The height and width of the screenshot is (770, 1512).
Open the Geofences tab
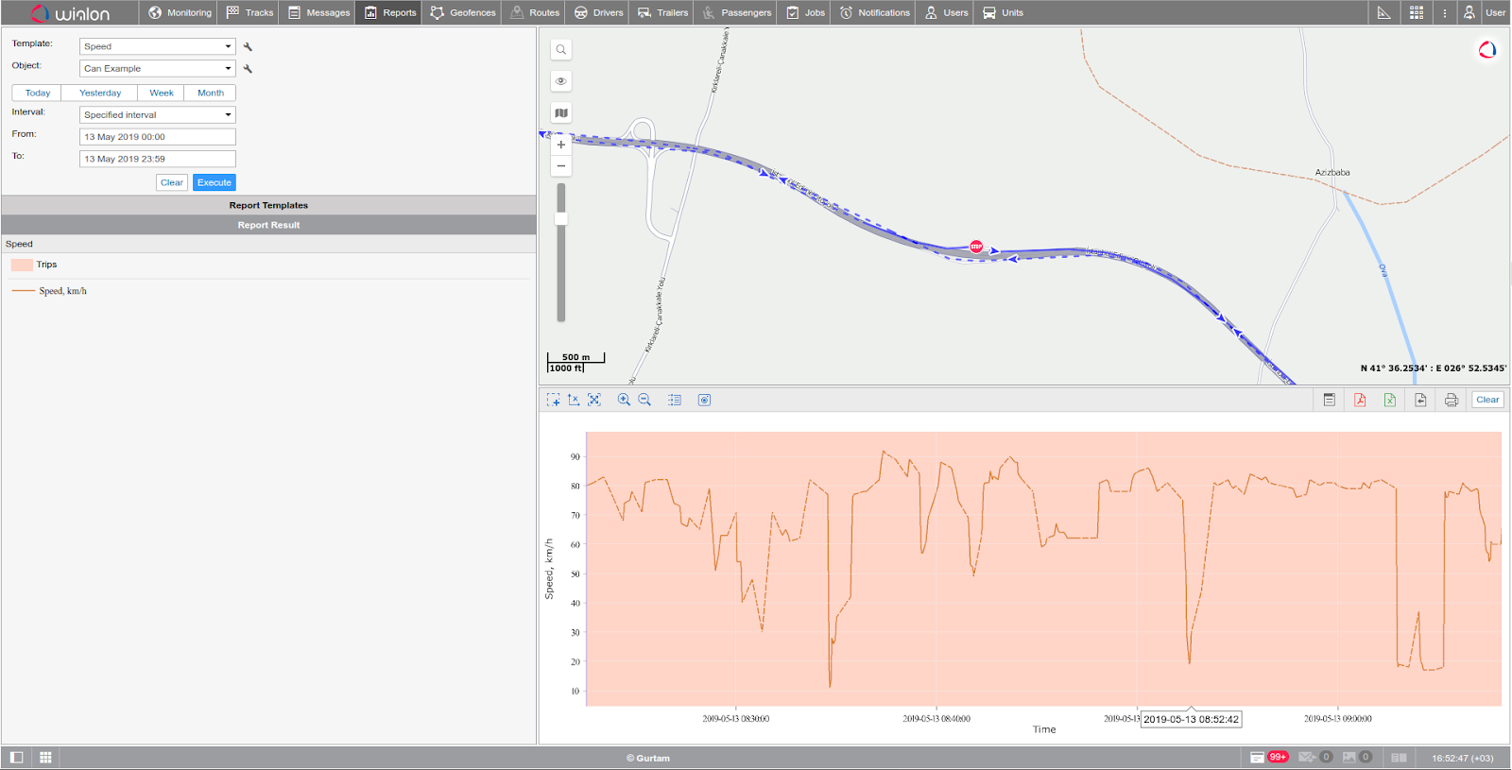463,12
